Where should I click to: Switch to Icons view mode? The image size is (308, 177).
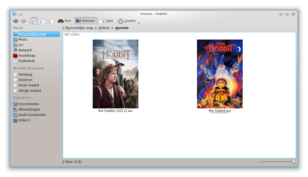point(34,21)
